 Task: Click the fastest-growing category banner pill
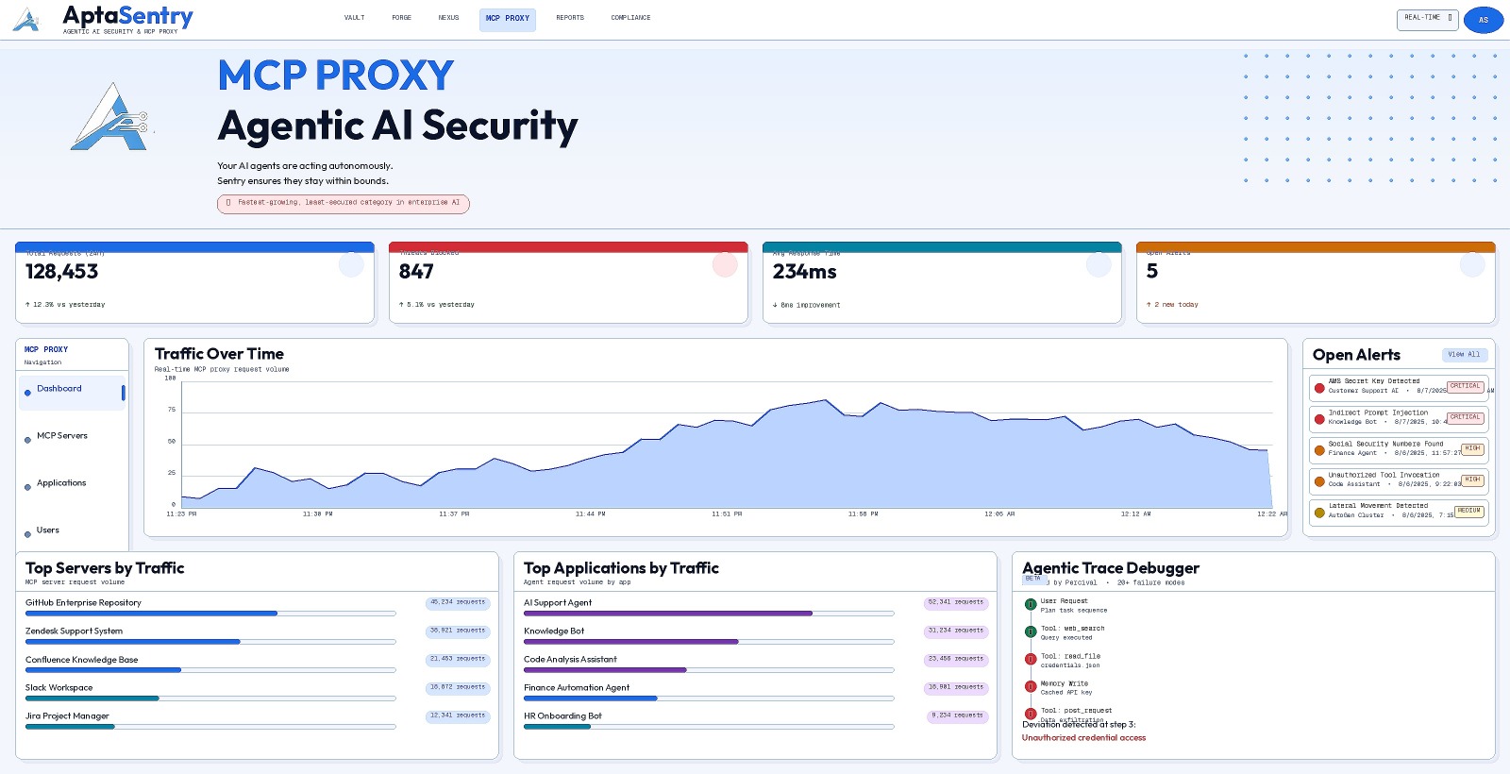(x=344, y=203)
